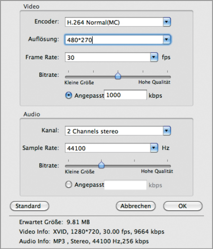
Task: Open the Sample Rate dropdown arrow
Action: (x=154, y=148)
